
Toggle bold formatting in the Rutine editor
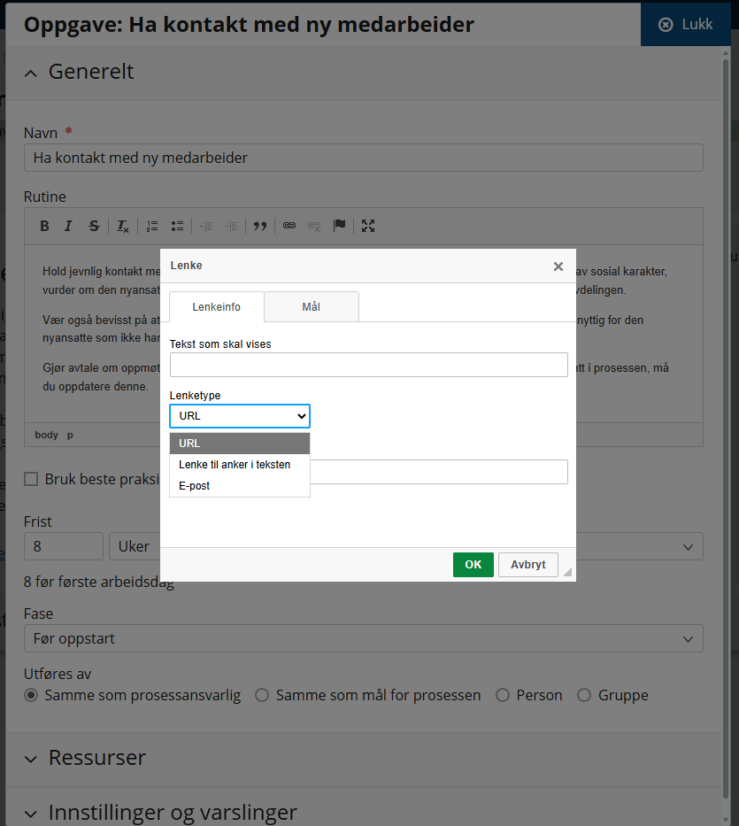click(x=44, y=226)
